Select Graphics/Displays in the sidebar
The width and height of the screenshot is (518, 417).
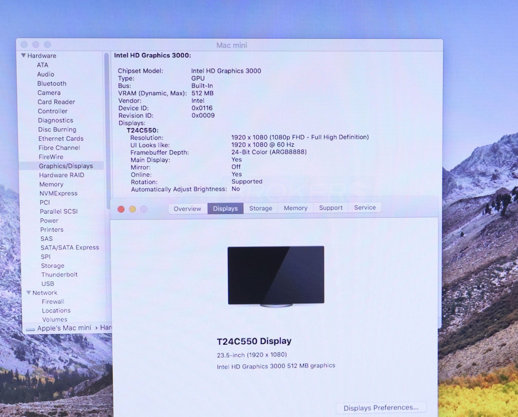tap(66, 166)
